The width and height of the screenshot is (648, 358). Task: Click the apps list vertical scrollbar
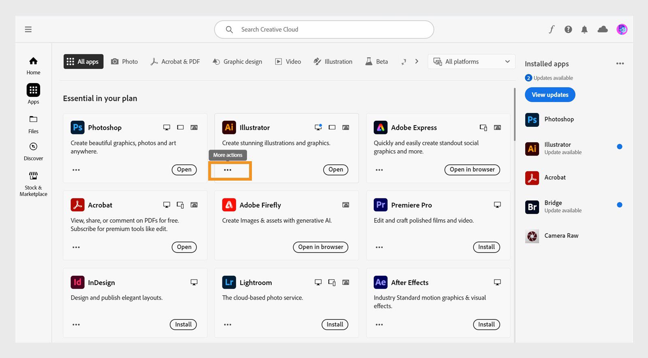[x=515, y=114]
